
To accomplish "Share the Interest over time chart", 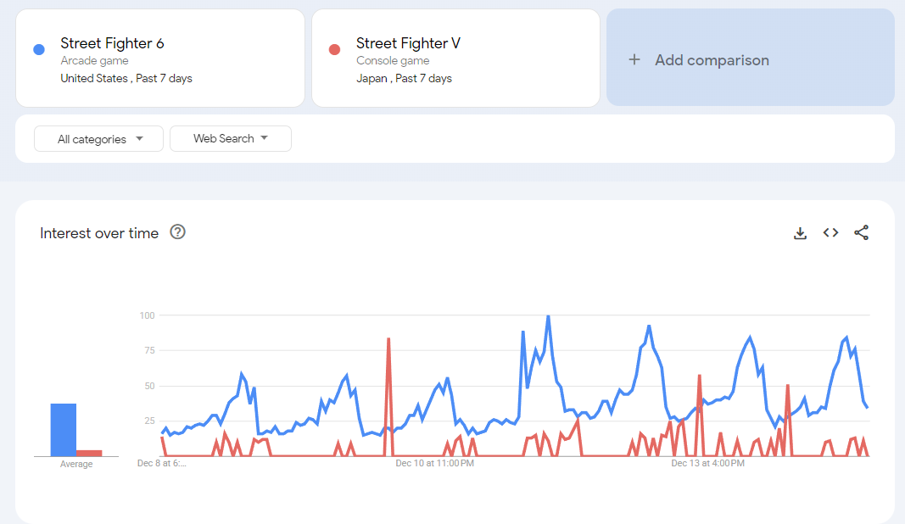I will point(861,232).
